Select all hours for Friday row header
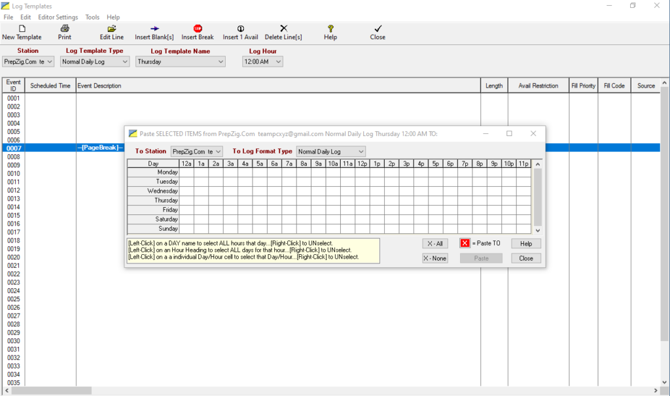 (x=153, y=210)
